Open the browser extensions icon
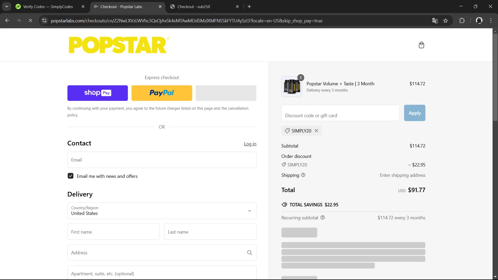This screenshot has width=498, height=280. click(462, 21)
